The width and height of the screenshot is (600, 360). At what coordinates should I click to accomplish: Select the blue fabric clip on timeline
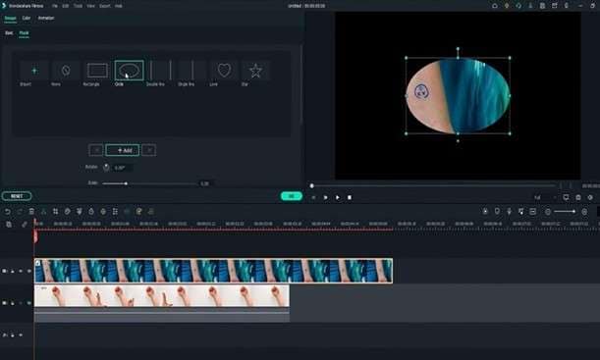pyautogui.click(x=213, y=271)
